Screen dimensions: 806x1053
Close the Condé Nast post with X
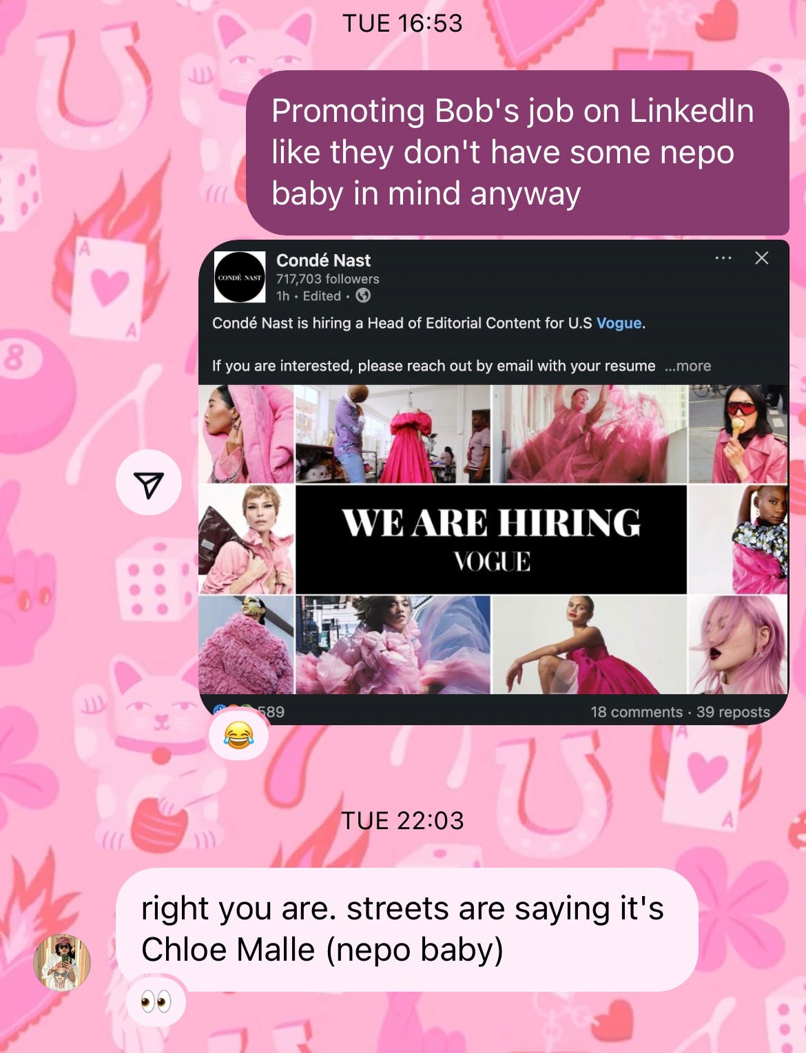point(761,258)
